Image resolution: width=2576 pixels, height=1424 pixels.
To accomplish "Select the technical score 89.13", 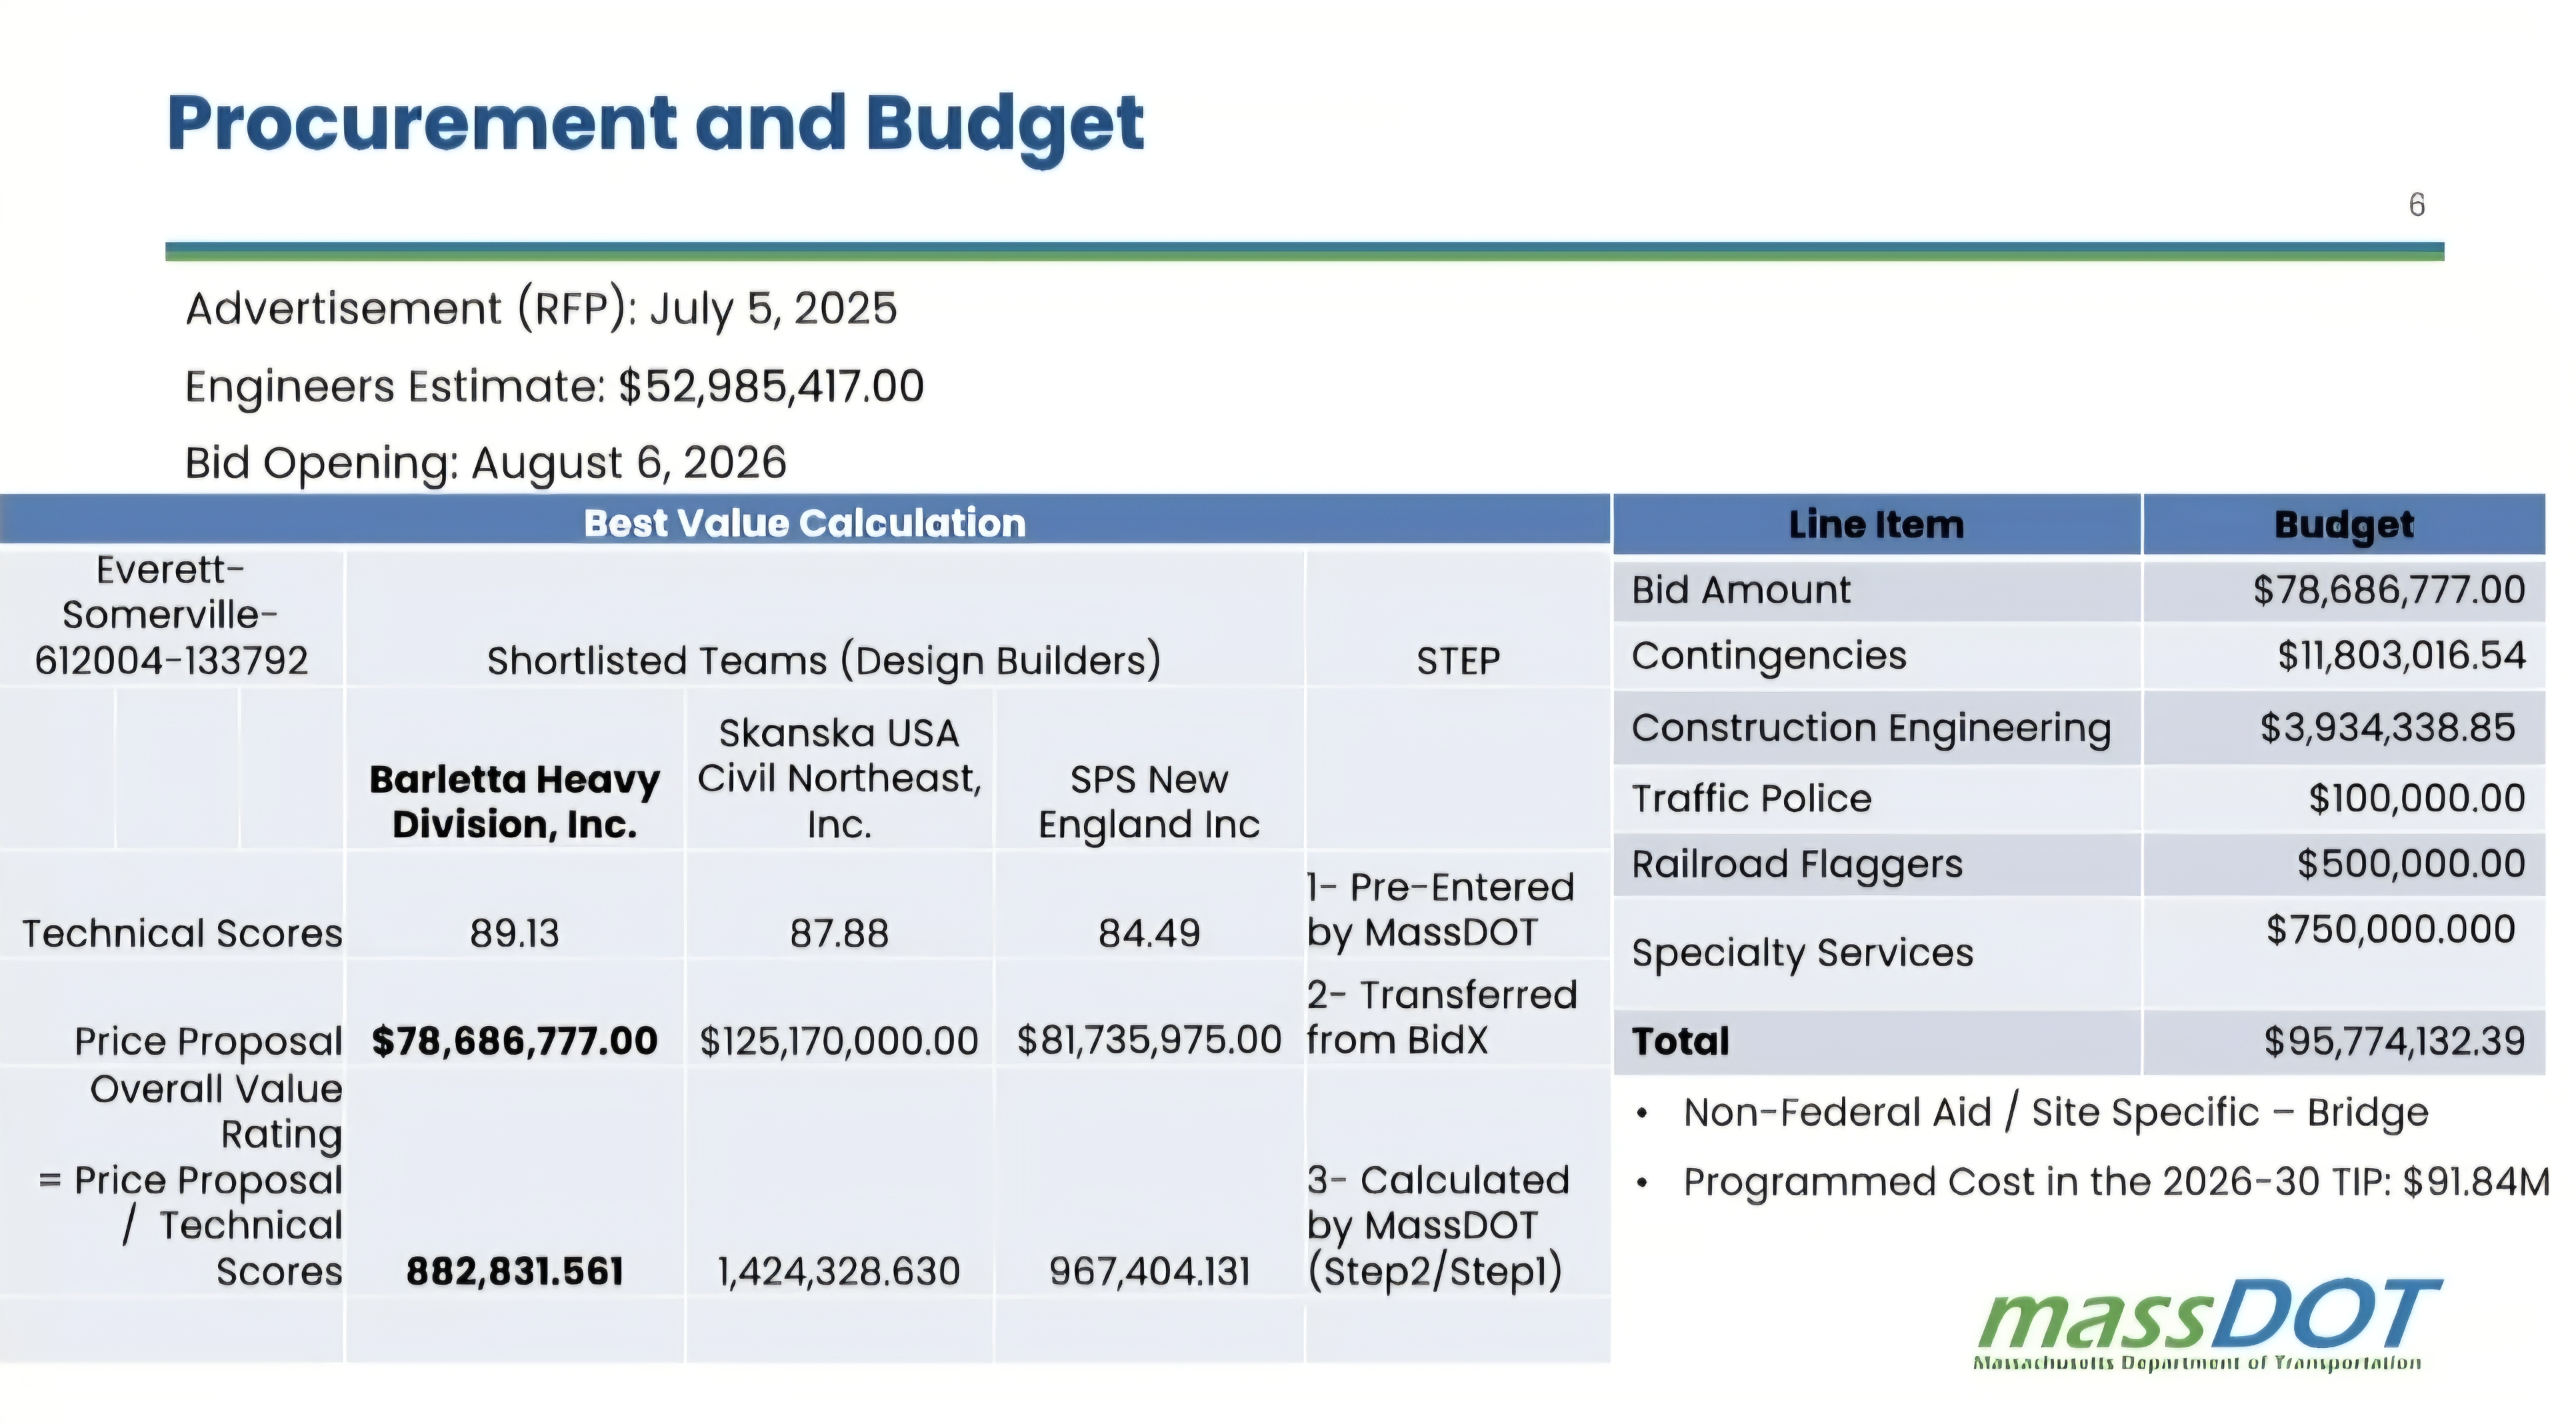I will pyautogui.click(x=515, y=934).
